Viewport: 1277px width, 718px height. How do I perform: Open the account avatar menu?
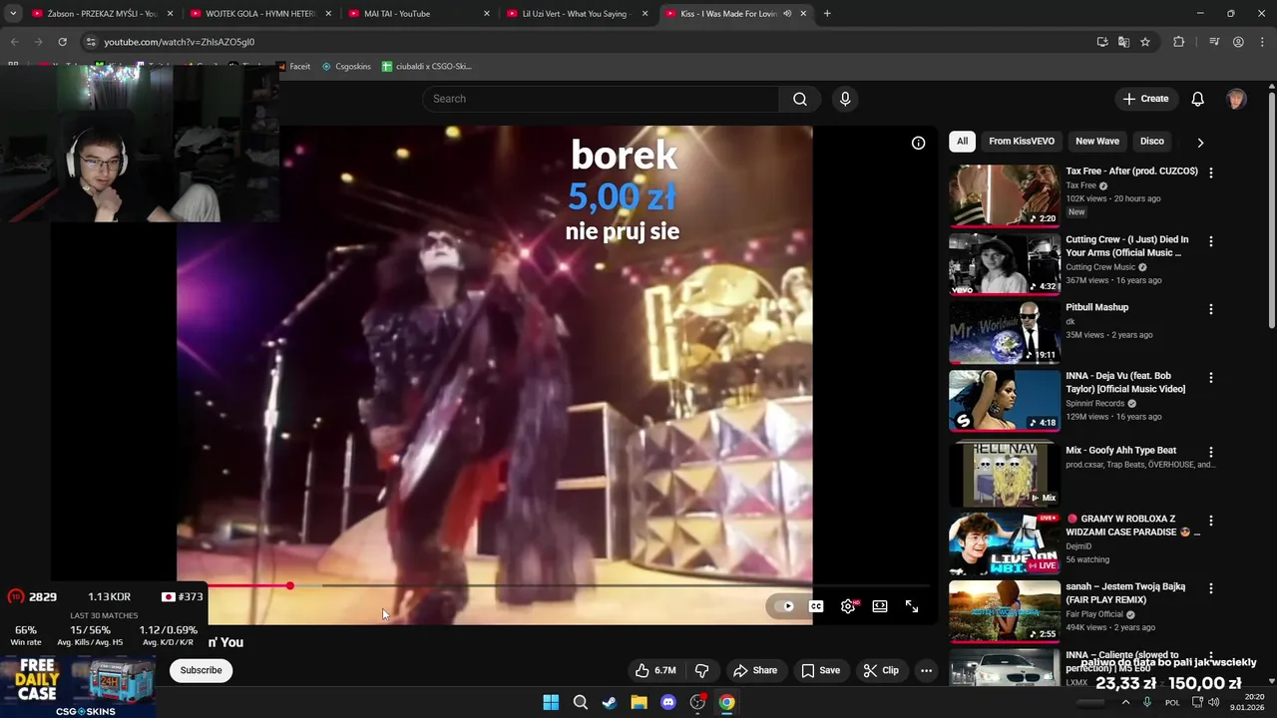click(1236, 99)
